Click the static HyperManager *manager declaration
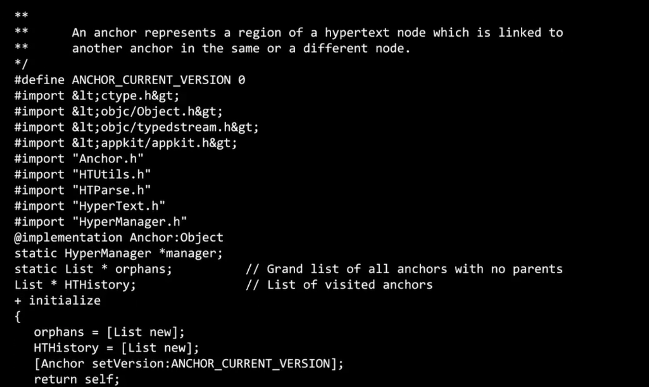This screenshot has height=387, width=649. tap(118, 253)
